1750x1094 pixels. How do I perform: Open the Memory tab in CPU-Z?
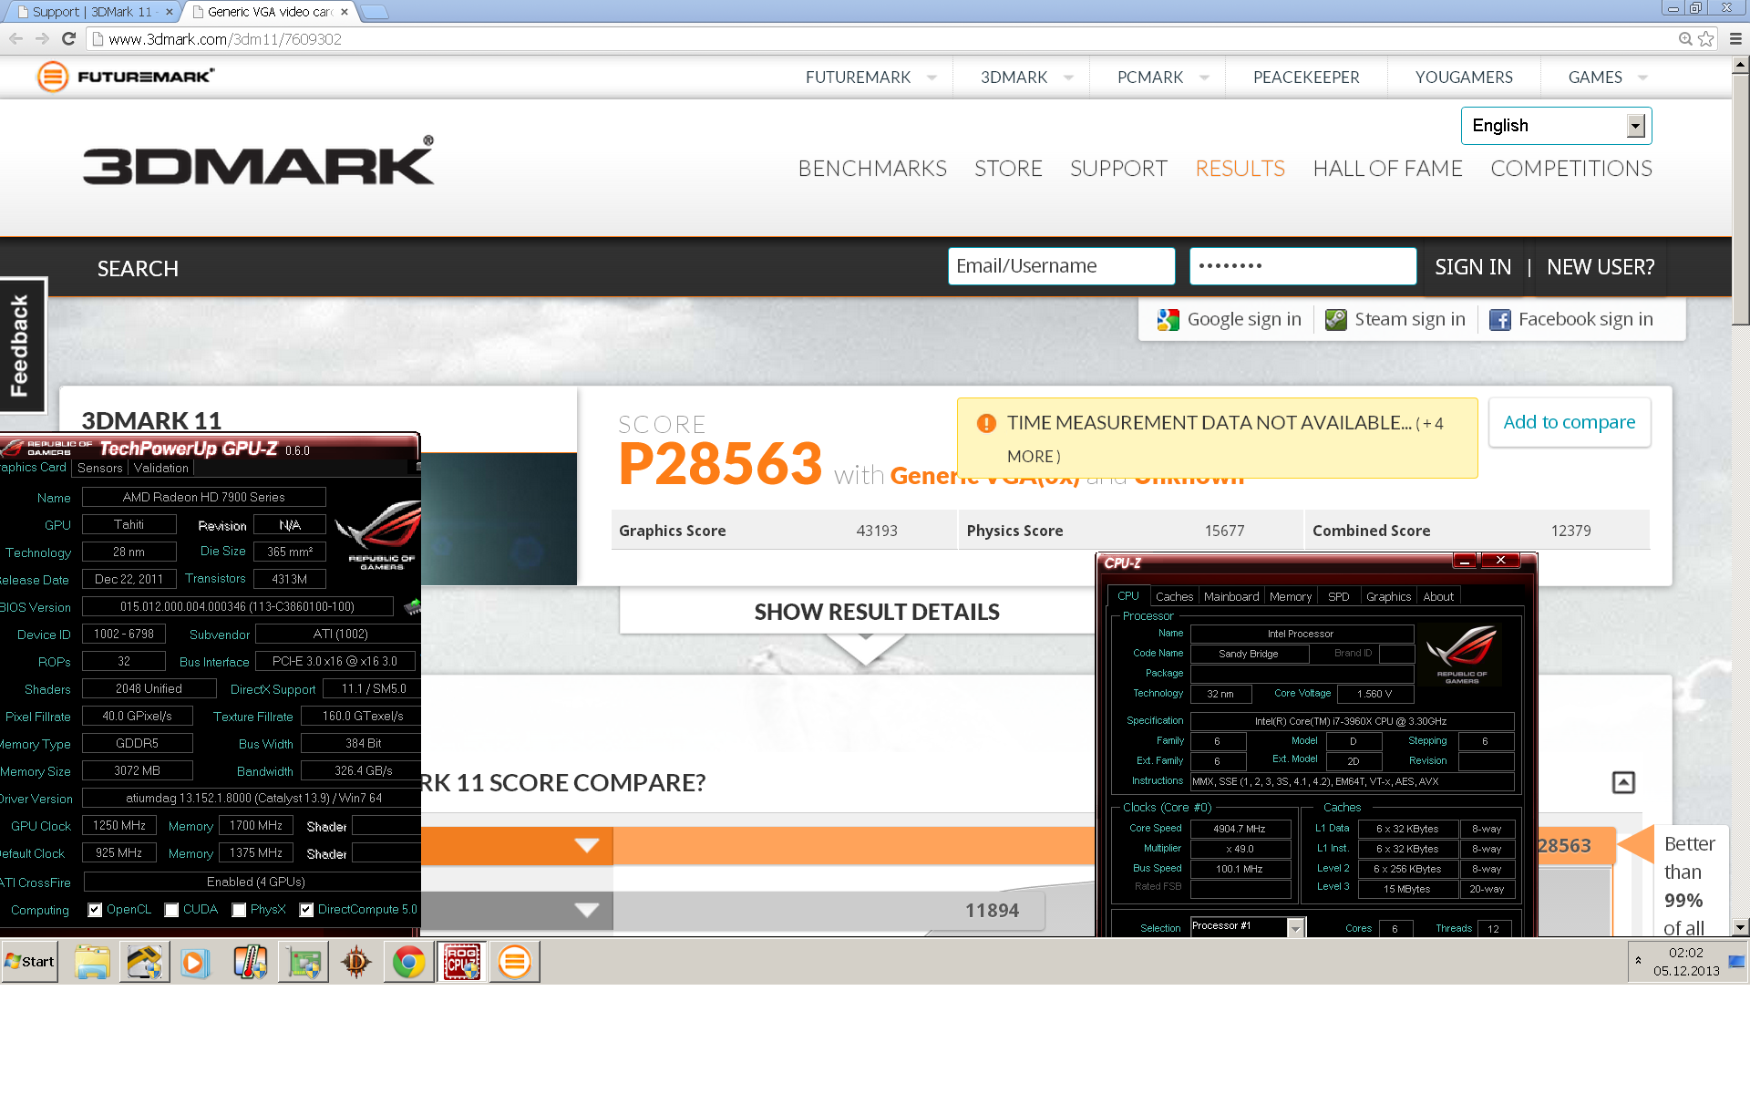click(1291, 596)
